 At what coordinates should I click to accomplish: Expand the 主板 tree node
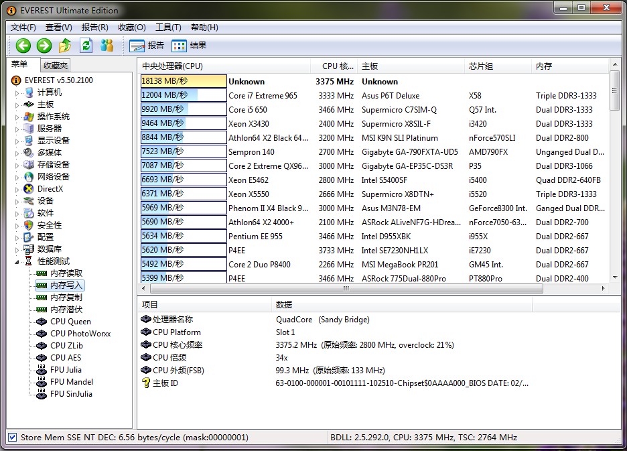pyautogui.click(x=17, y=105)
